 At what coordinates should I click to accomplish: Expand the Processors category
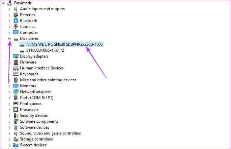9,110
